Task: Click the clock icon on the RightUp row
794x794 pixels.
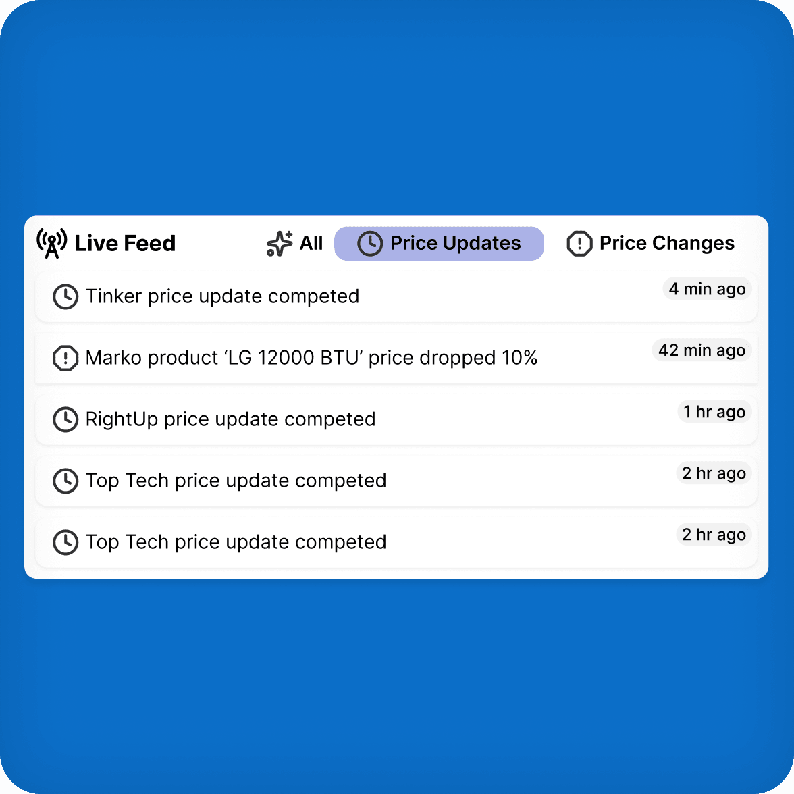Action: pyautogui.click(x=65, y=420)
